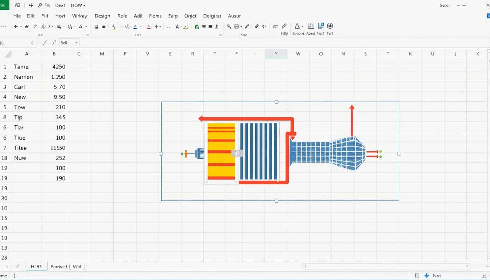The image size is (490, 280).
Task: Select the cell containing Narrien
Action: click(27, 77)
